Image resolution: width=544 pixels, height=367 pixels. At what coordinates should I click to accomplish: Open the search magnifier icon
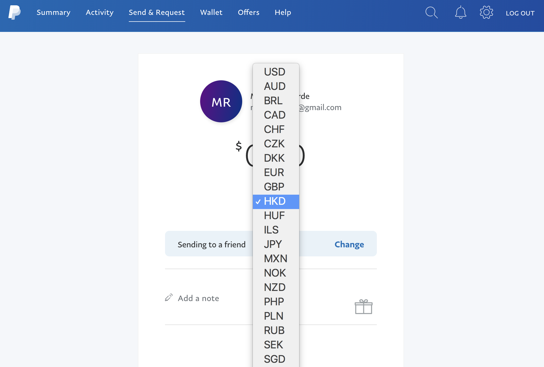point(431,12)
